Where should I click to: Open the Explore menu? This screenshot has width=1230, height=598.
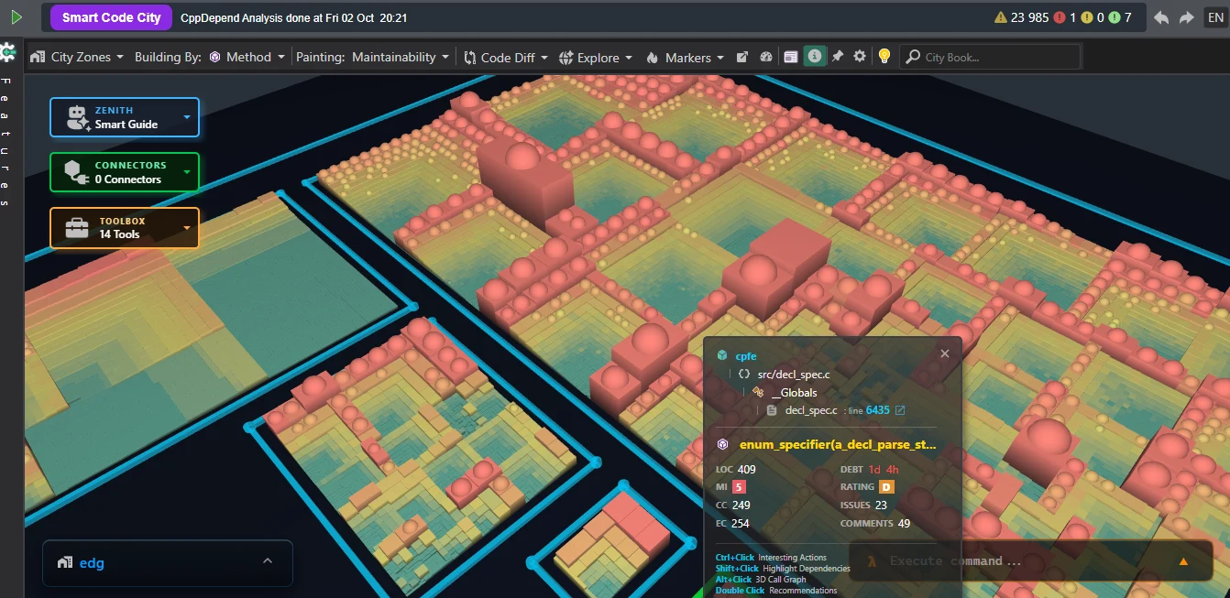point(596,57)
